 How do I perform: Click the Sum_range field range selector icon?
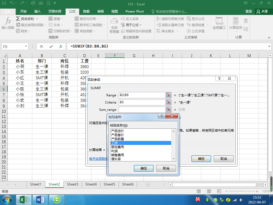pyautogui.click(x=168, y=109)
